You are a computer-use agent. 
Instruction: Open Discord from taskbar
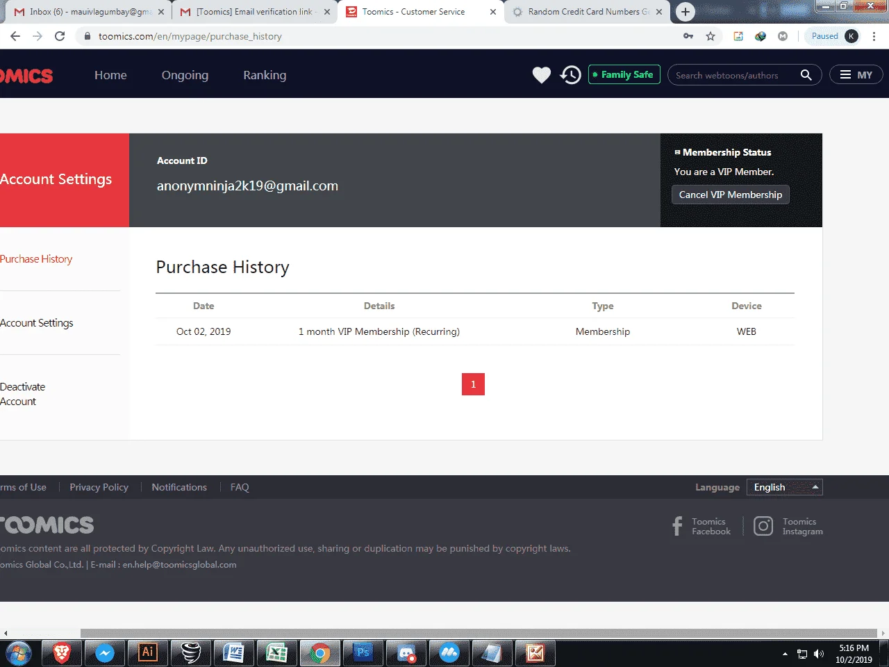[x=406, y=653]
